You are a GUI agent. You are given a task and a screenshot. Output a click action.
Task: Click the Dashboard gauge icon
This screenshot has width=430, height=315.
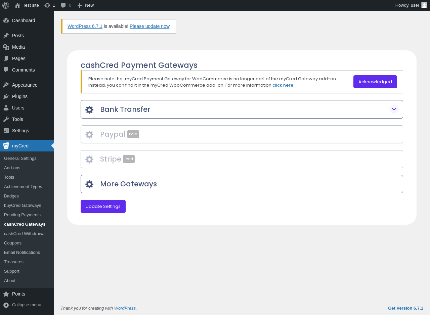pyautogui.click(x=6, y=20)
